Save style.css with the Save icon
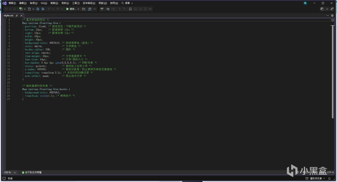 click(38, 9)
